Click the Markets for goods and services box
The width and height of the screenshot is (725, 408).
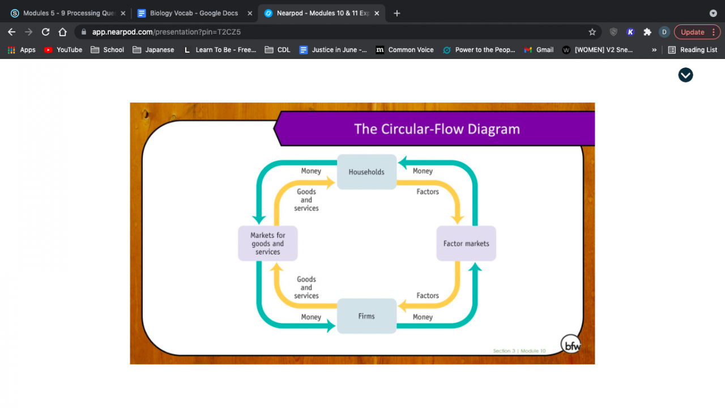tap(268, 244)
